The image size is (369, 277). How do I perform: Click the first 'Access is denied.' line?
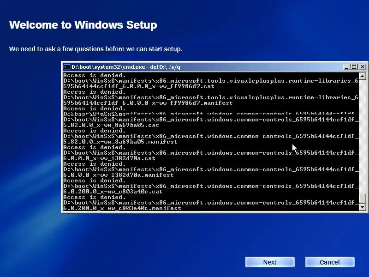click(x=95, y=75)
